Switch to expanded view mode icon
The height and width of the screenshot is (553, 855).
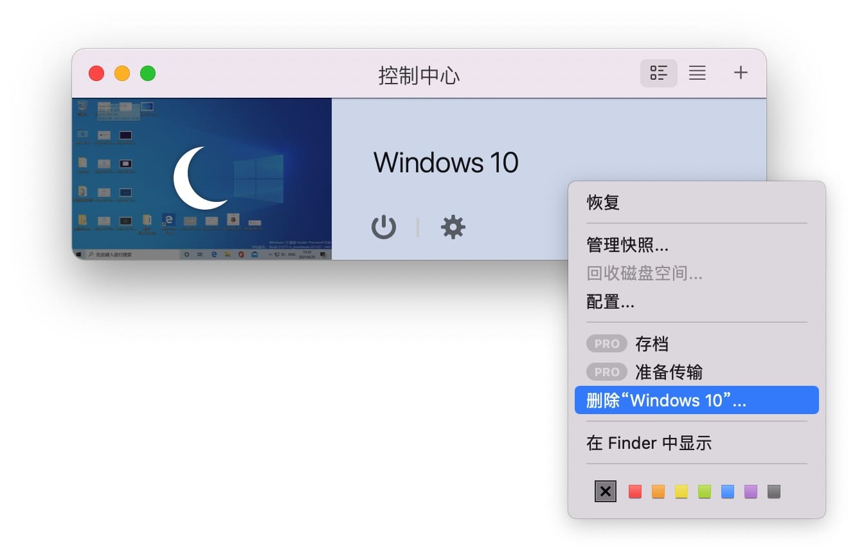[658, 73]
